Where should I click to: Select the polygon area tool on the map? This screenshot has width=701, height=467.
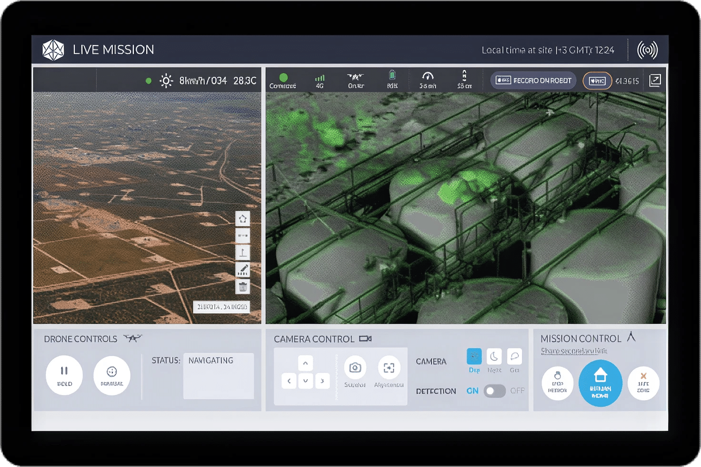point(243,219)
